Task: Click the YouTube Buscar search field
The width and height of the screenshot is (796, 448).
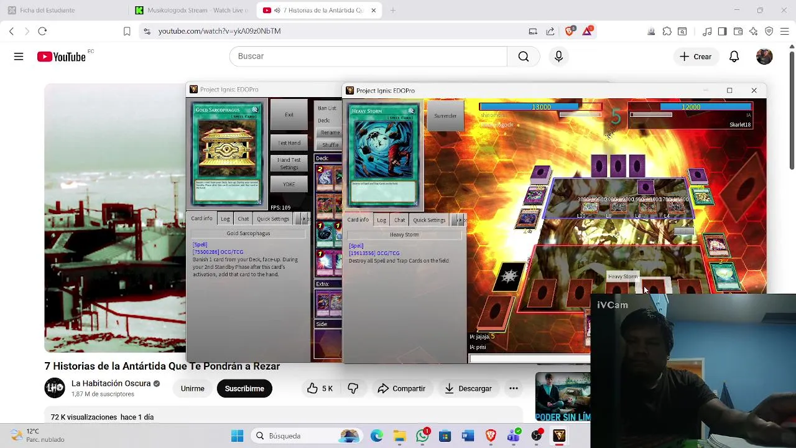Action: [x=368, y=57]
